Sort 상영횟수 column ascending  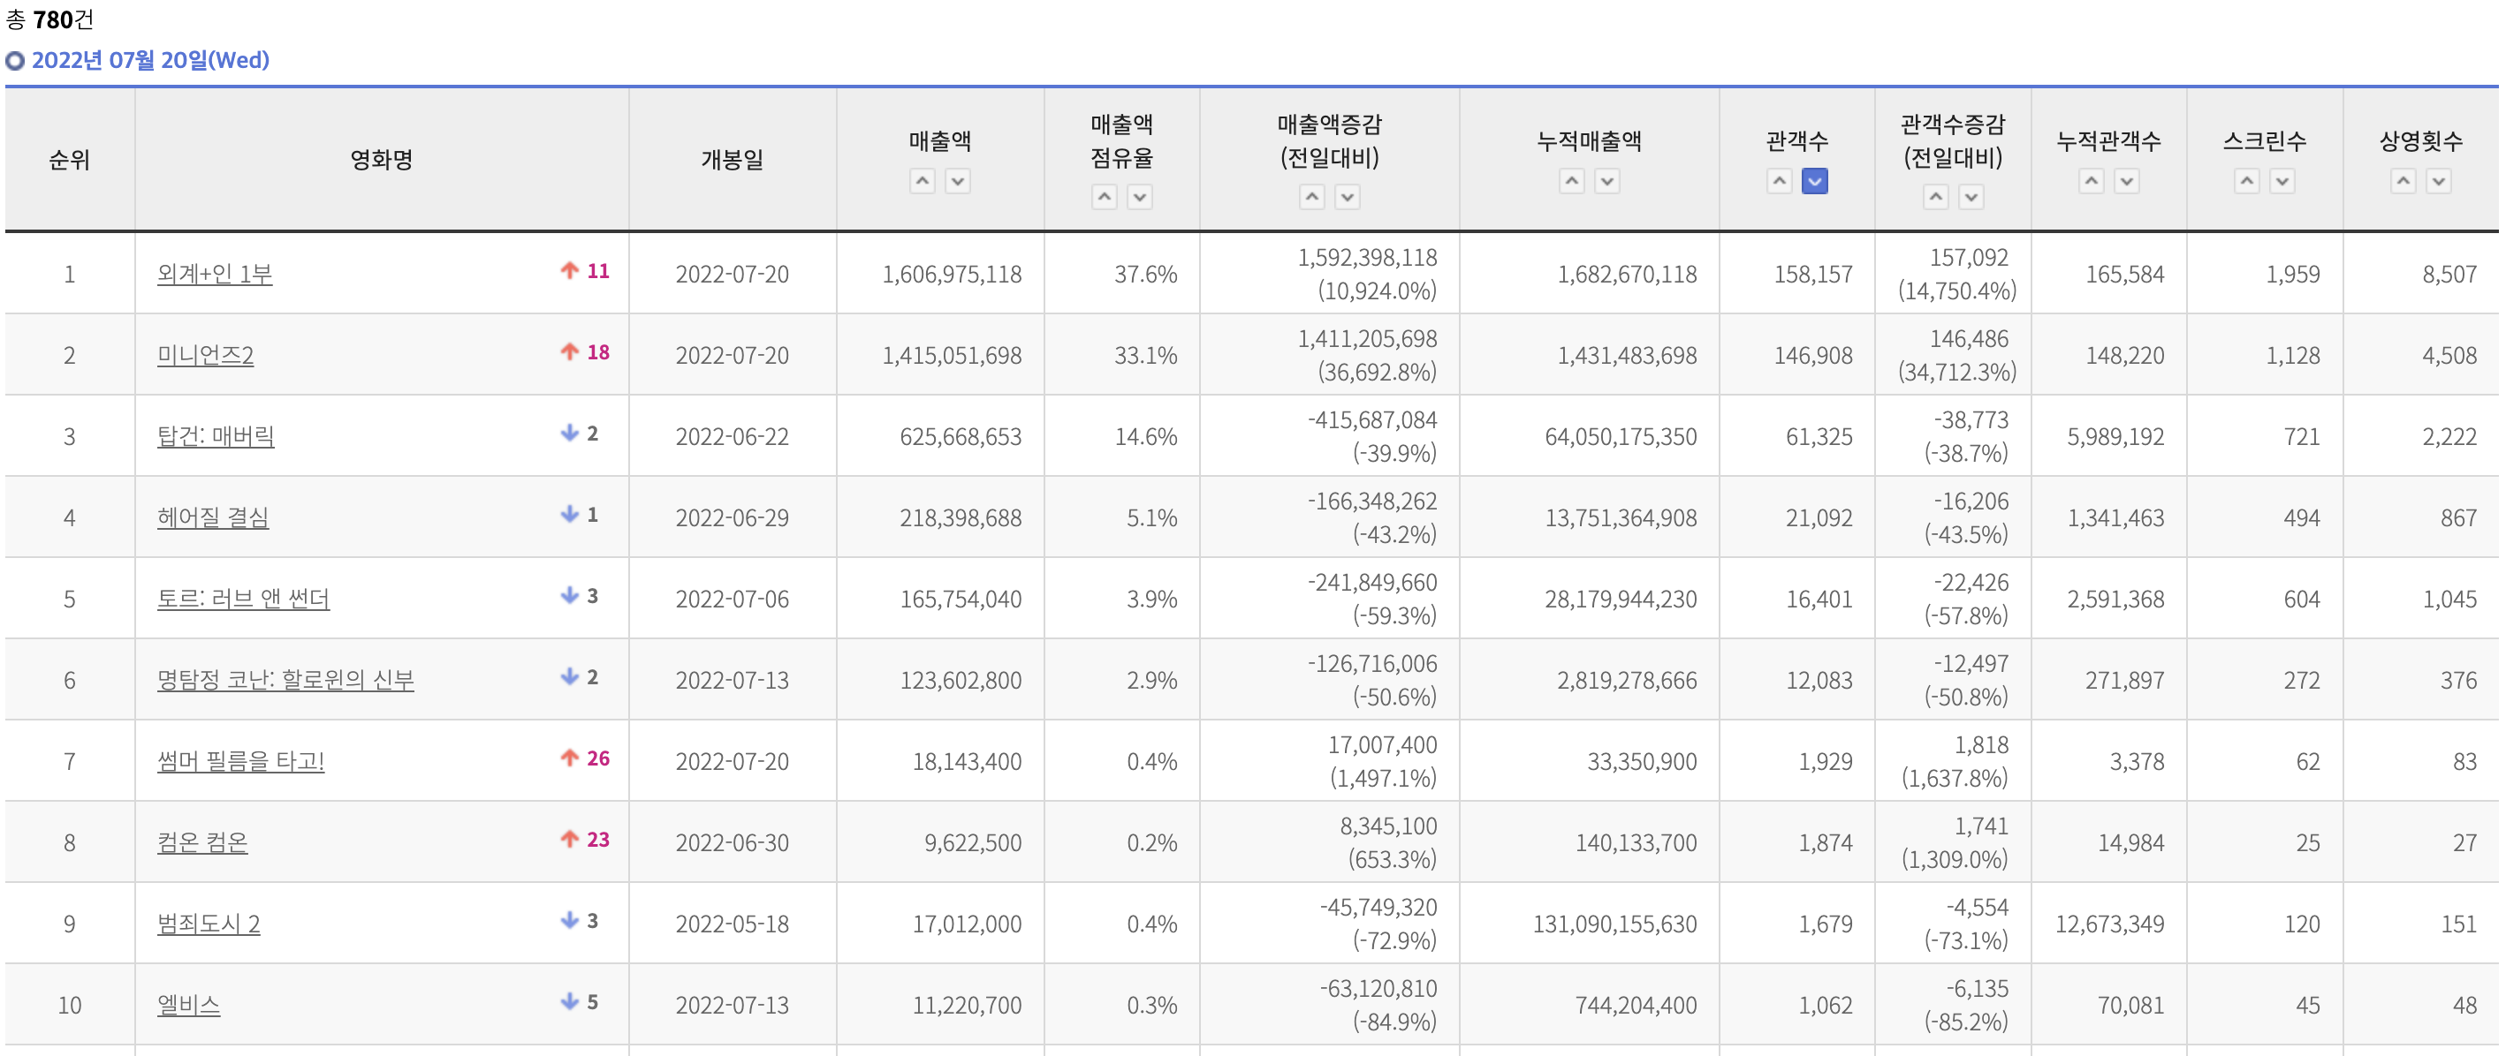pos(2402,181)
